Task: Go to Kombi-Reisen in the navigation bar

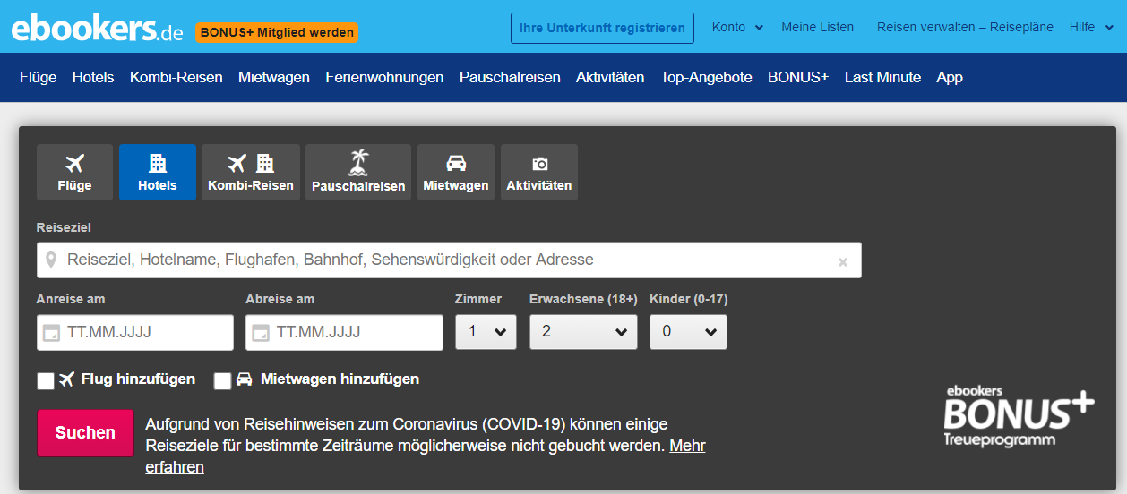Action: 176,77
